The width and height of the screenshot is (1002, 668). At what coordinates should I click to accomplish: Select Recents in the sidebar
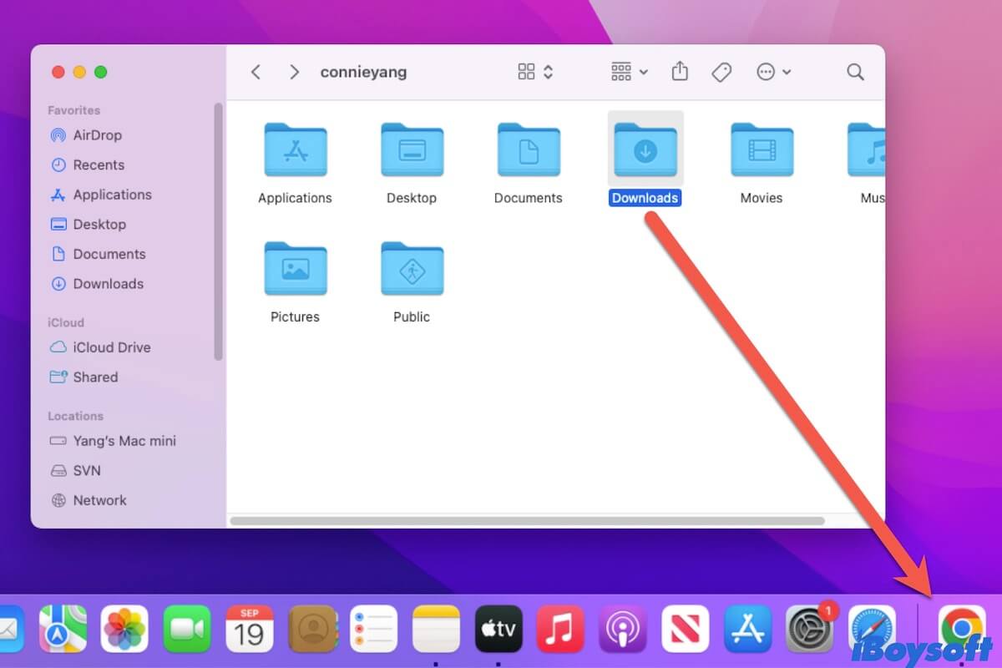[x=98, y=164]
